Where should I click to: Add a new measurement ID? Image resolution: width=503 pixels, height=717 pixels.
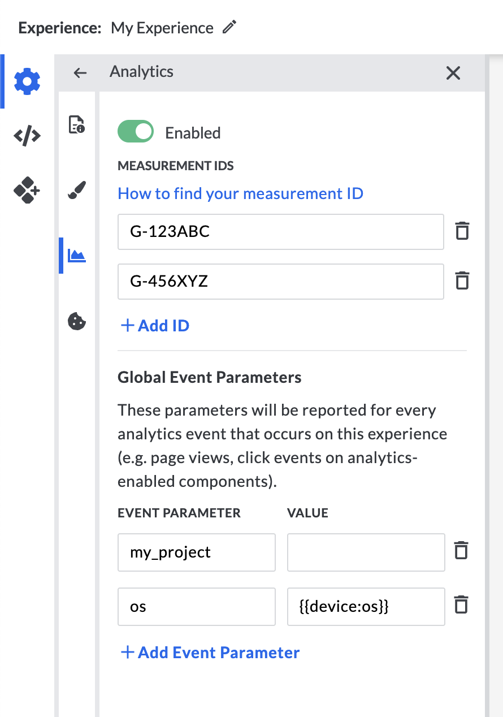pyautogui.click(x=155, y=325)
